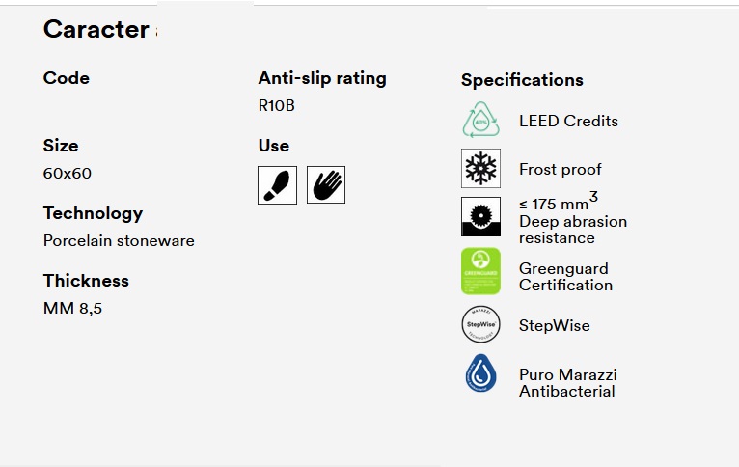Click the Deep abrasion resistance text
The width and height of the screenshot is (739, 467).
point(572,230)
